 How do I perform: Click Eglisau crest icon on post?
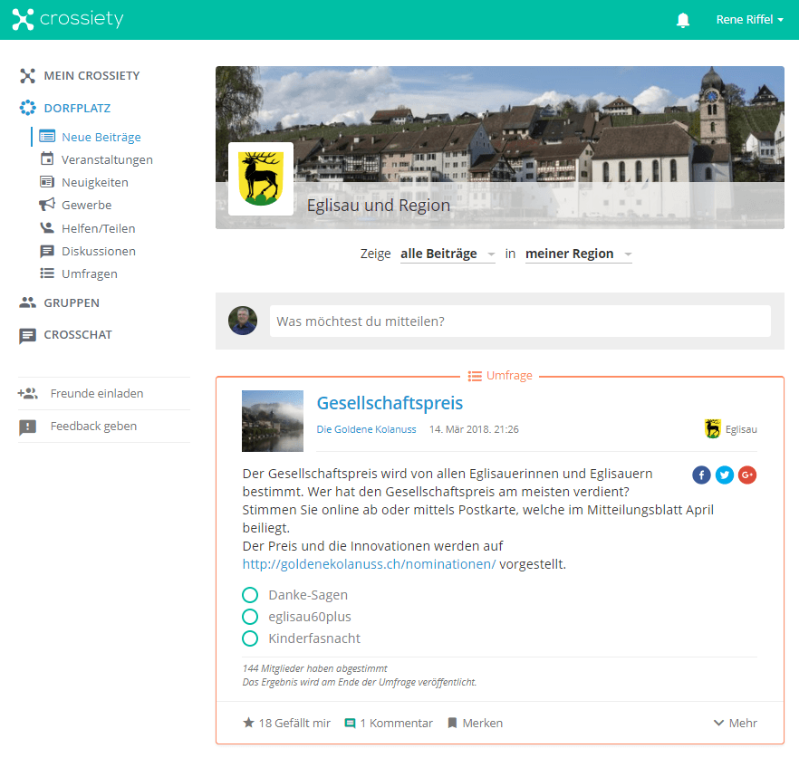pos(713,429)
